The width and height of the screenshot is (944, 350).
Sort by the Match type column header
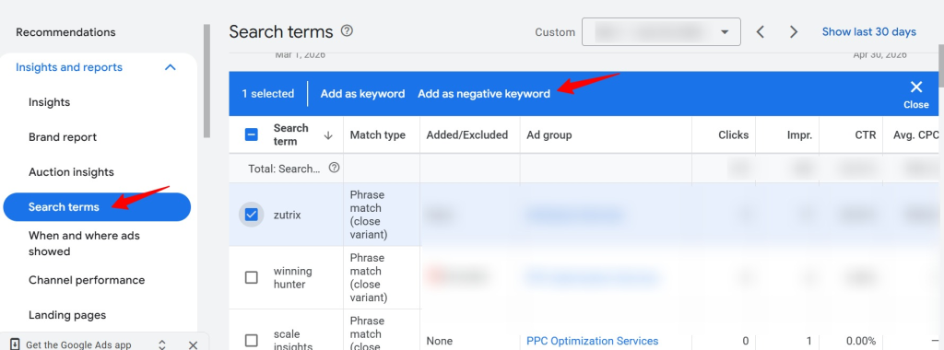tap(378, 135)
